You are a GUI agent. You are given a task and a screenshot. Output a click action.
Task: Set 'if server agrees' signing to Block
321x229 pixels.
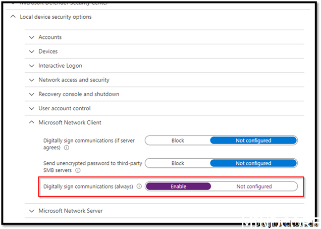[x=178, y=141]
